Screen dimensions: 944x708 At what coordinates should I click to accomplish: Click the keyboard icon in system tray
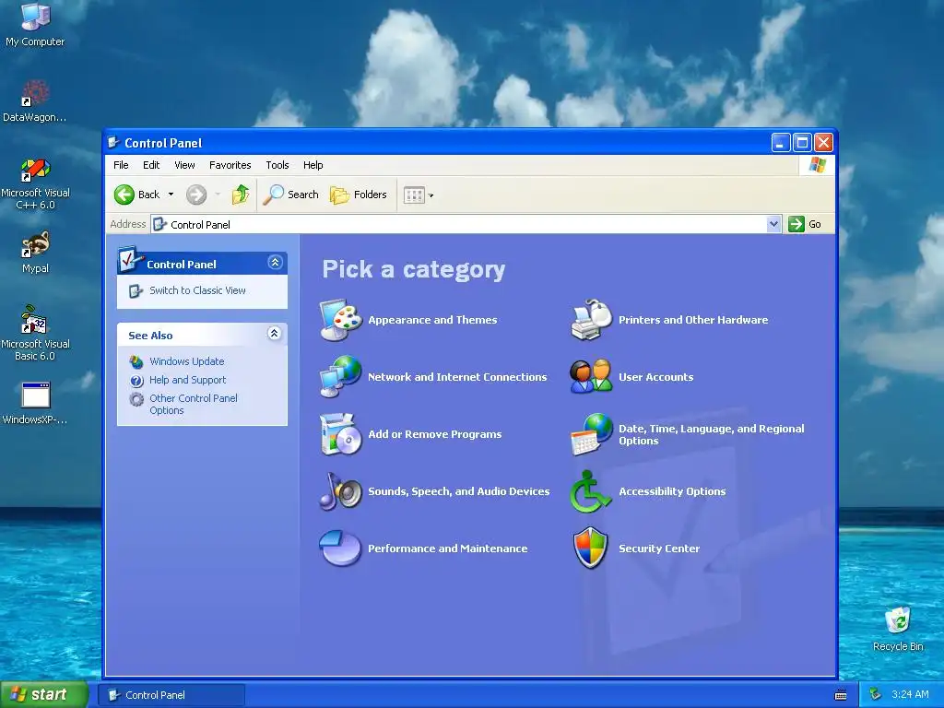click(841, 695)
